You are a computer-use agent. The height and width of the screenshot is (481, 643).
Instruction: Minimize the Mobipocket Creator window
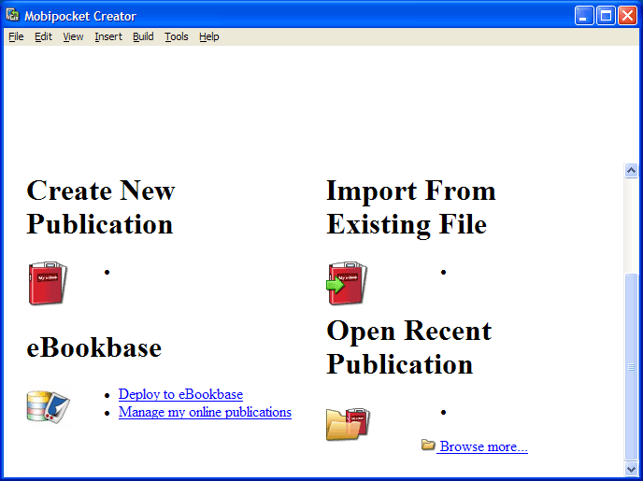(584, 16)
